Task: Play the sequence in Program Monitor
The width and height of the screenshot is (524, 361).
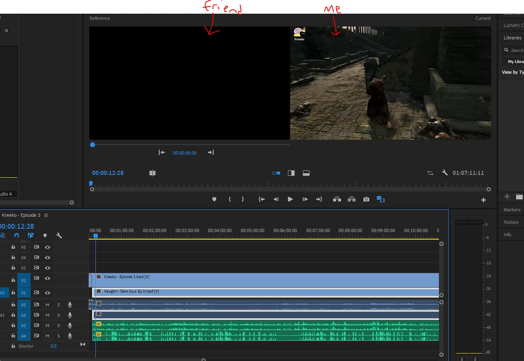Action: (290, 199)
